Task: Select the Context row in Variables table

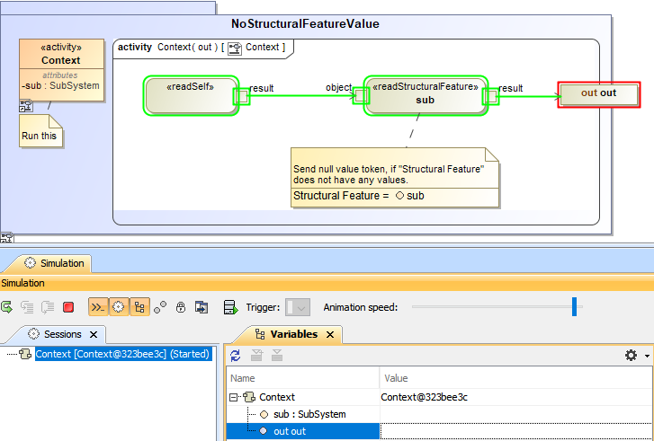Action: coord(440,397)
